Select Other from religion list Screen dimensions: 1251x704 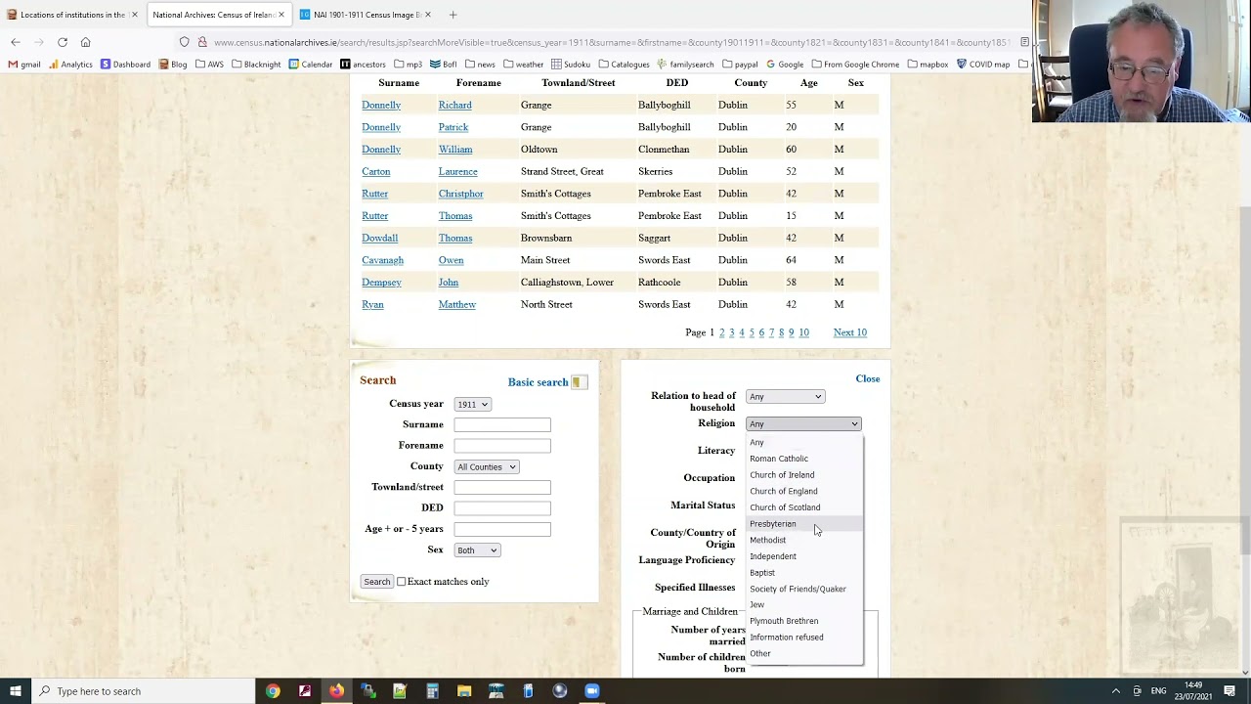(804, 654)
